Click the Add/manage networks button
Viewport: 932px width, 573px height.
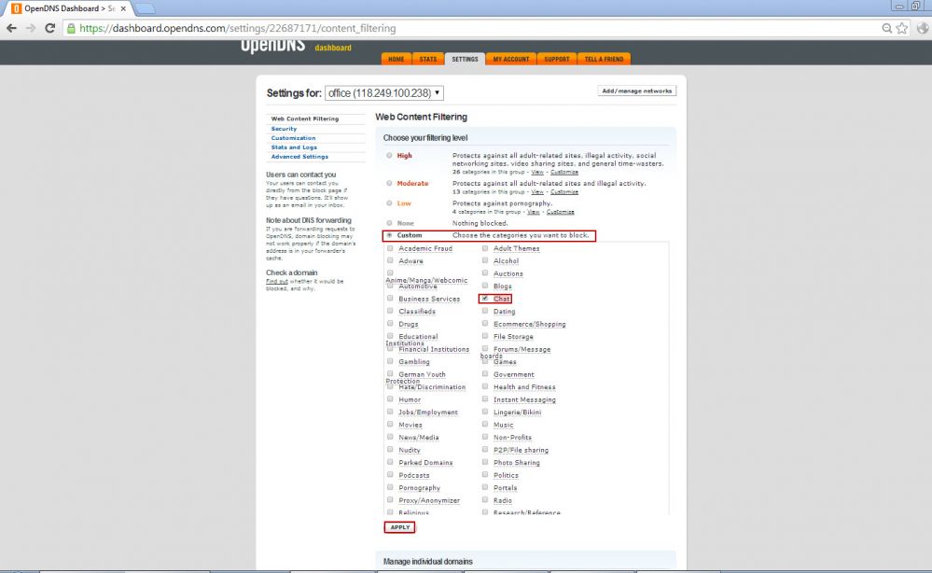[x=637, y=91]
